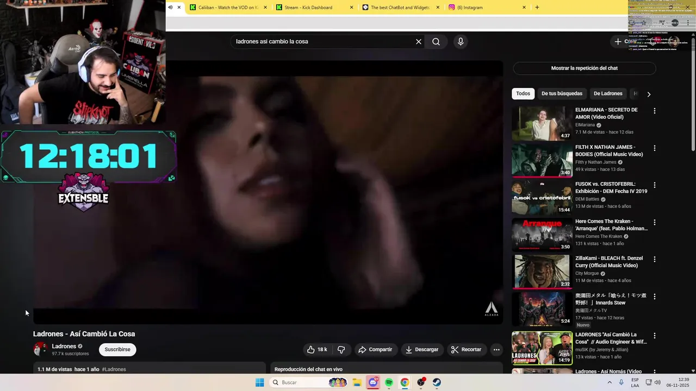Open a new browser tab
Image resolution: width=696 pixels, height=391 pixels.
537,8
